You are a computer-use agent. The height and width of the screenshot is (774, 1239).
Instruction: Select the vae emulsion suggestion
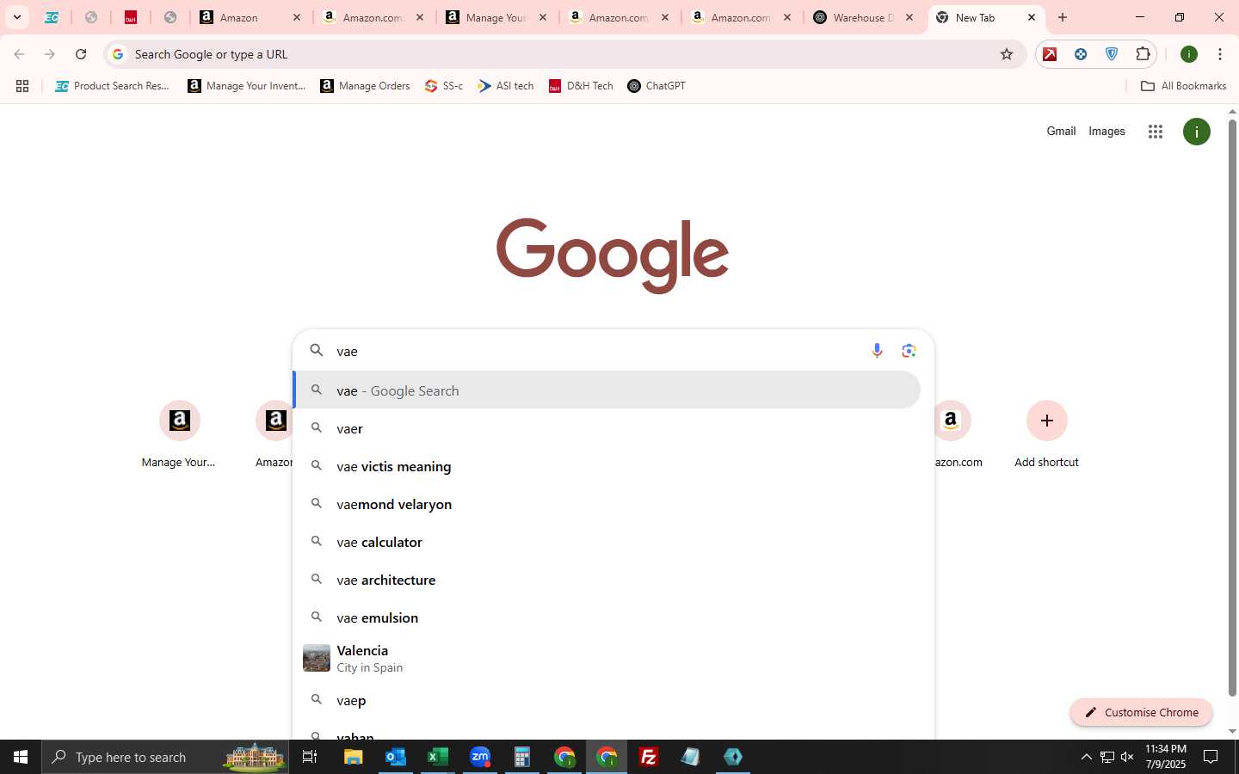(x=607, y=617)
